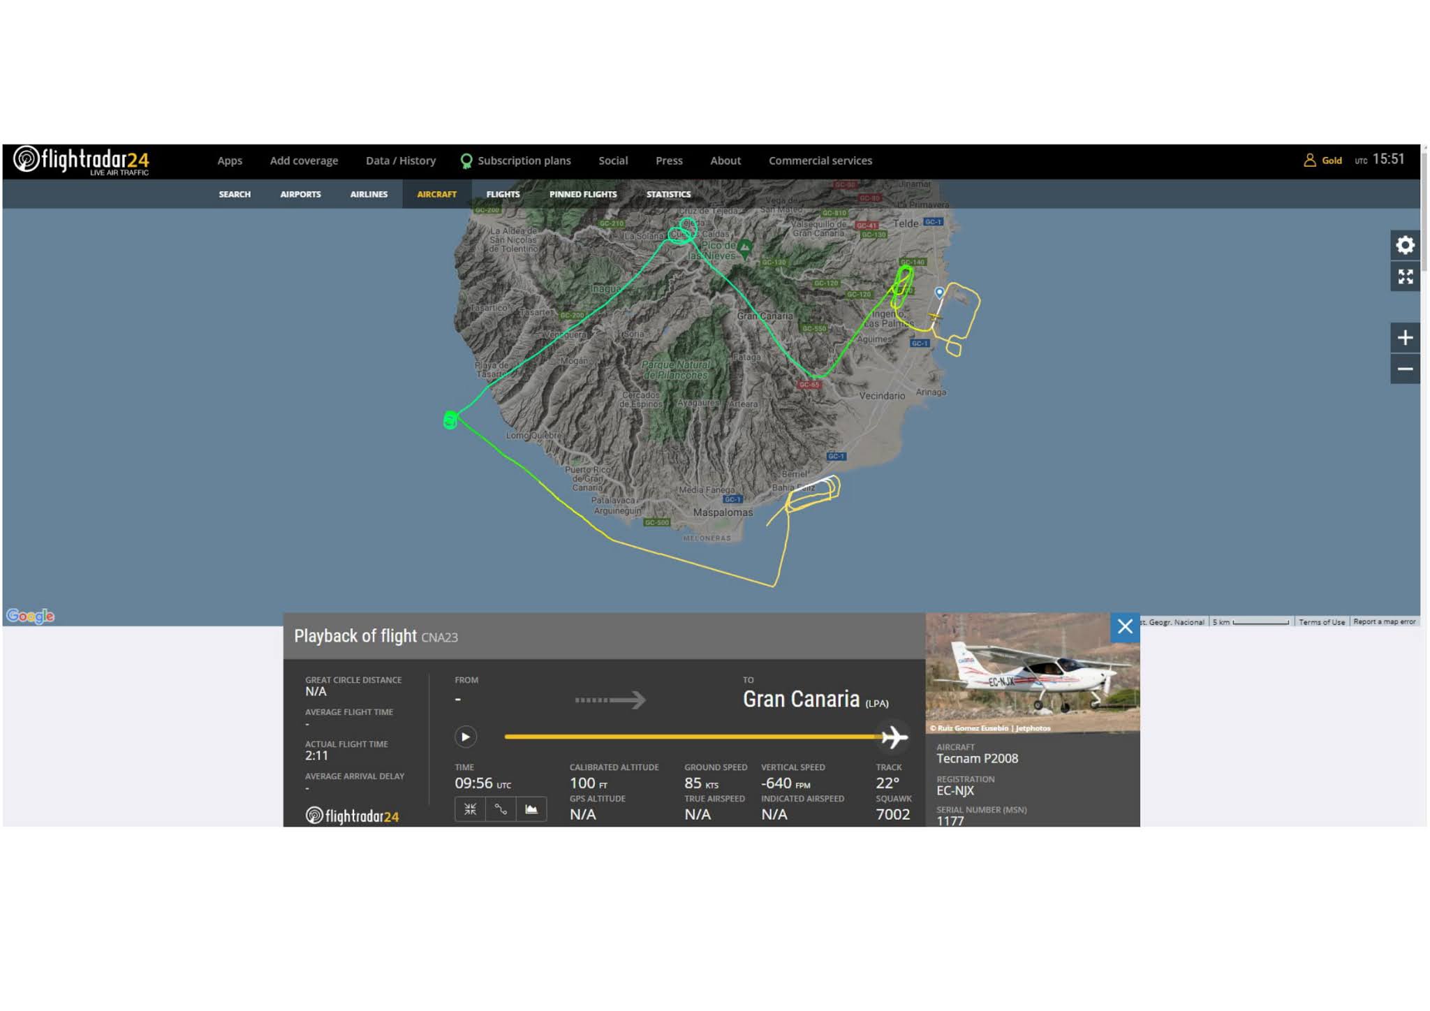Open the altitude graph icon
Image resolution: width=1430 pixels, height=1011 pixels.
click(531, 809)
